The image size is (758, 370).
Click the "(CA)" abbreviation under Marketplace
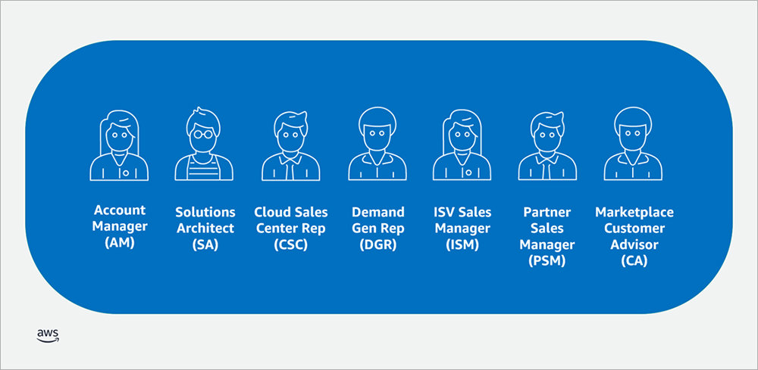click(634, 261)
